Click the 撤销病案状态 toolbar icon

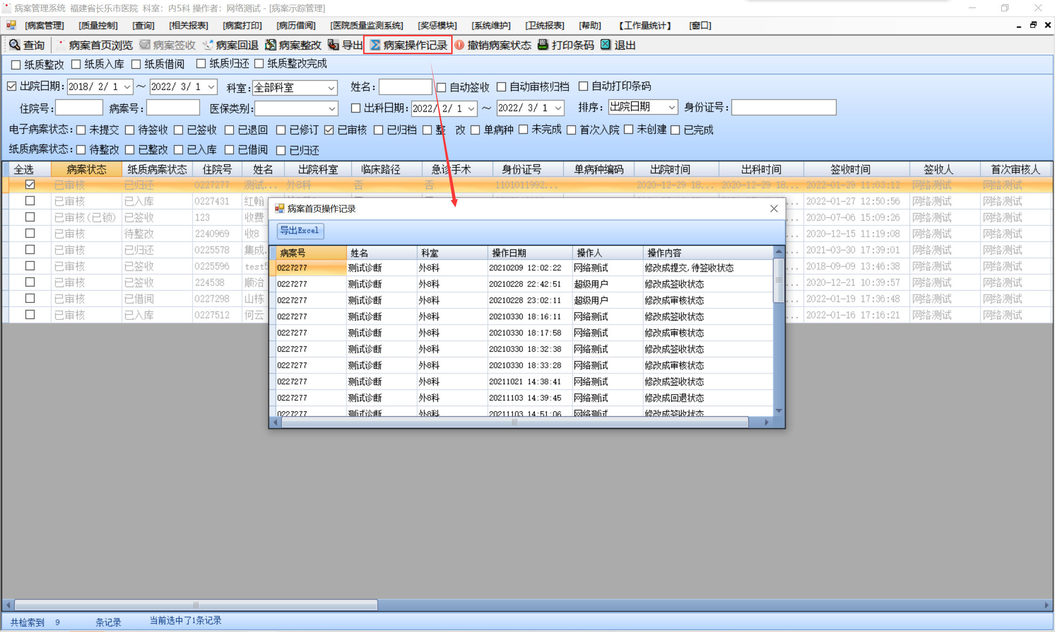pos(459,45)
